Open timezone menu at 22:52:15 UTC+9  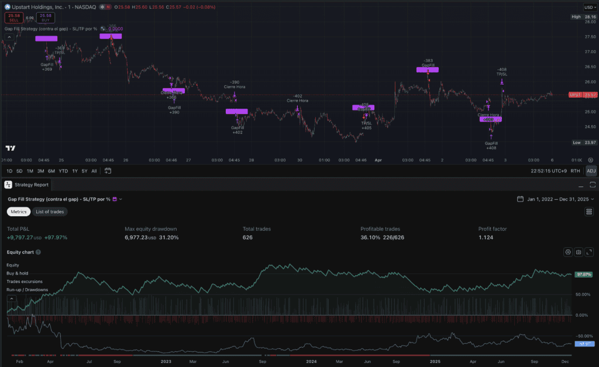point(548,171)
